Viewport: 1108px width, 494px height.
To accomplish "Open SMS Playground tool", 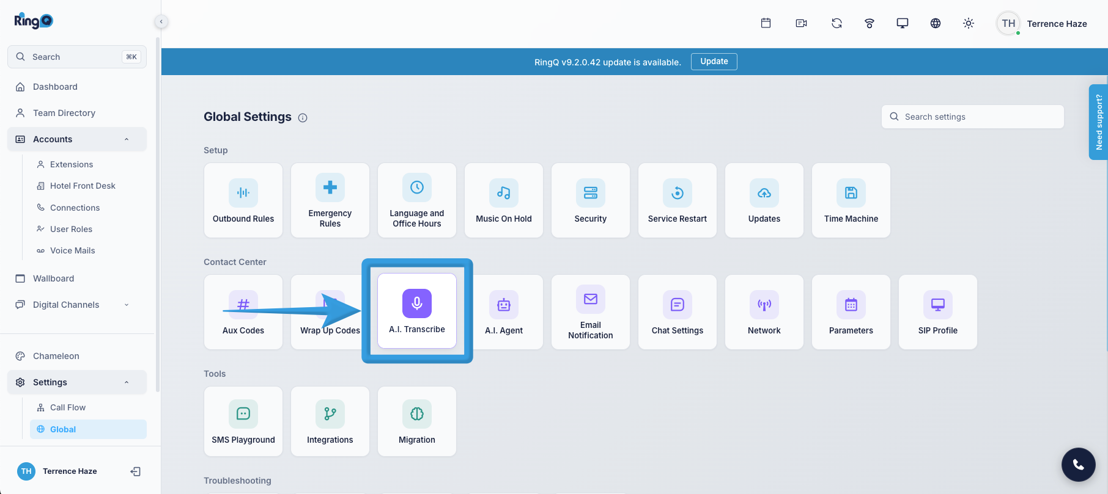I will click(243, 421).
